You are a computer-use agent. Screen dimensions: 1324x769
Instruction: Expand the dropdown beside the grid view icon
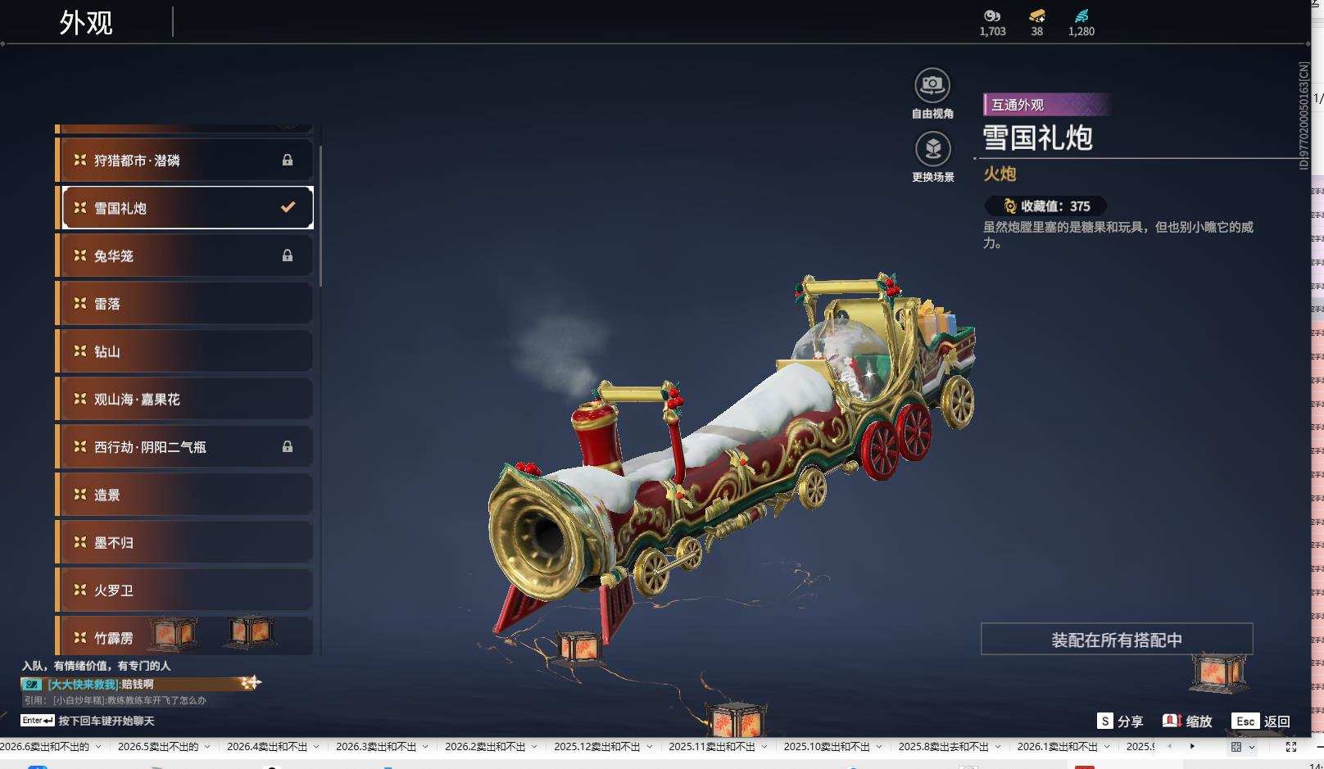[1251, 747]
